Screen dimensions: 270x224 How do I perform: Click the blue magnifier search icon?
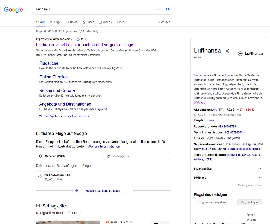coord(168,10)
